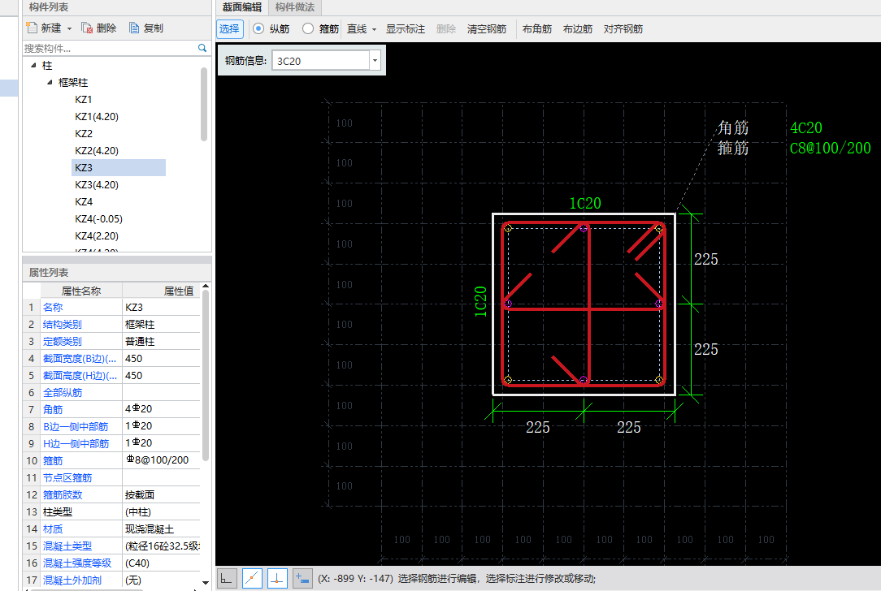881x591 pixels.
Task: Click the search magnifier icon
Action: [202, 48]
